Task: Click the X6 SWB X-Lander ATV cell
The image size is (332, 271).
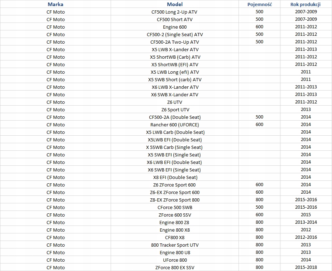Action: tap(174, 95)
